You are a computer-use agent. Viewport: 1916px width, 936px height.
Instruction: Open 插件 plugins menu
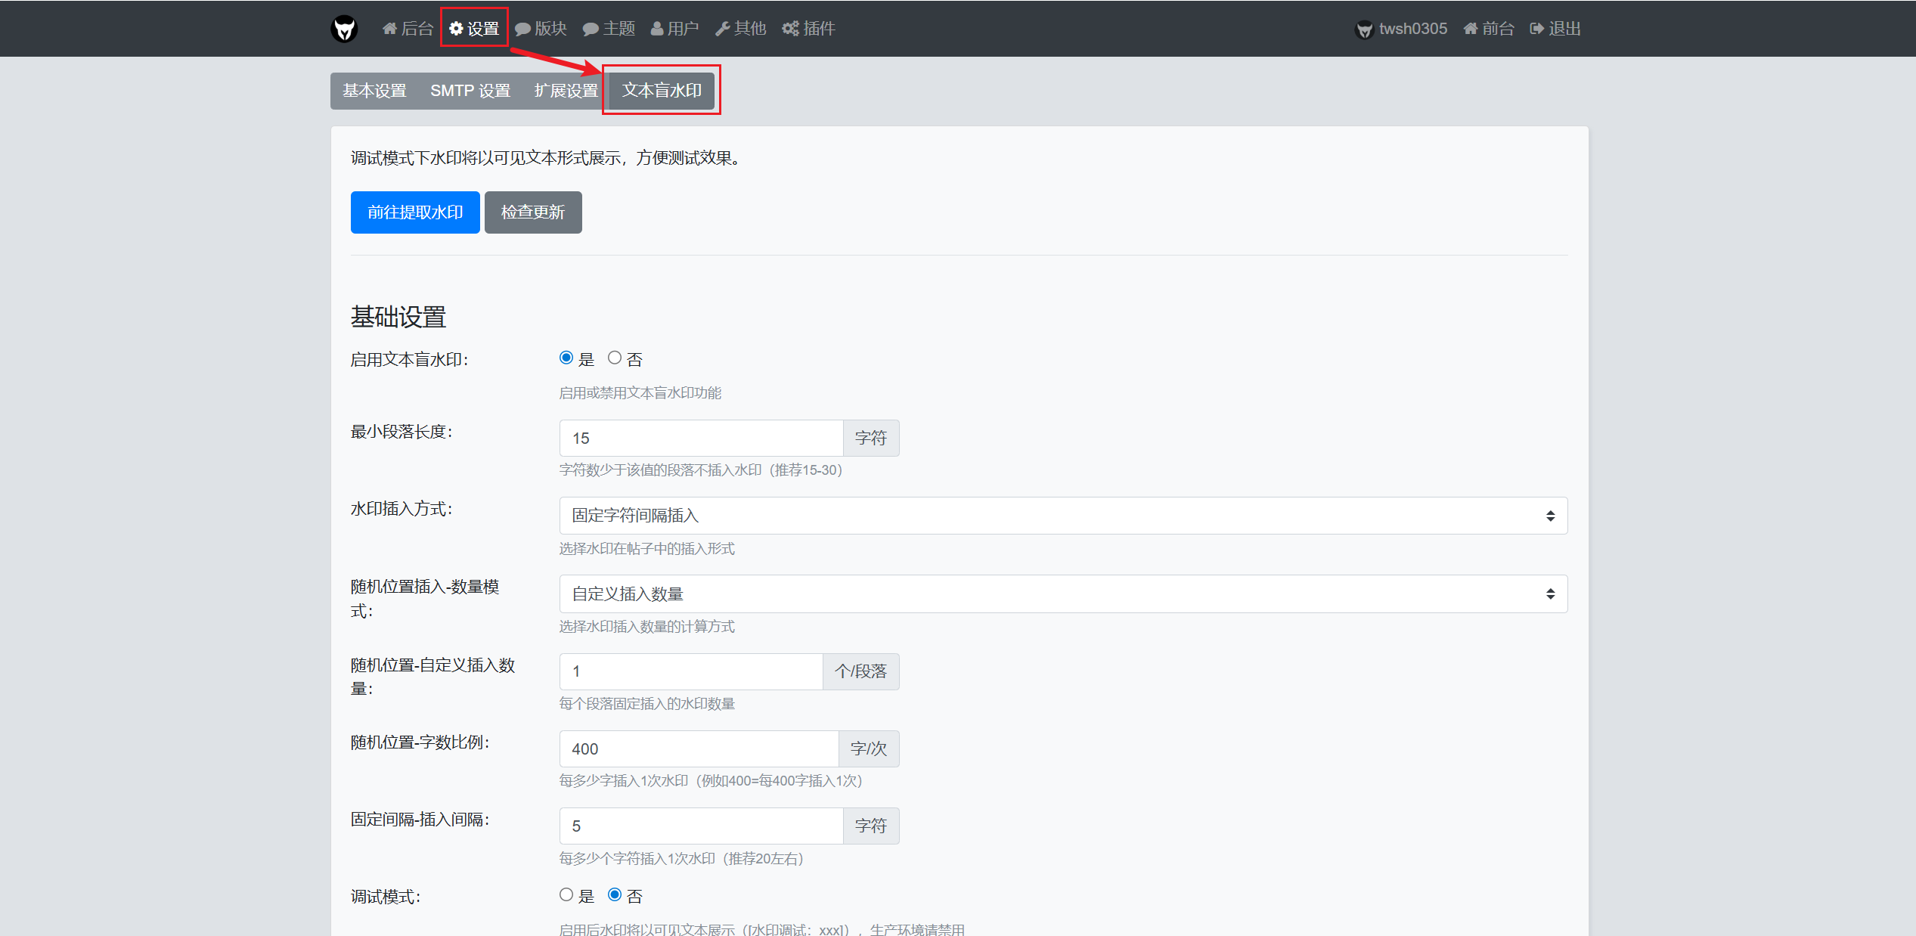pos(808,29)
